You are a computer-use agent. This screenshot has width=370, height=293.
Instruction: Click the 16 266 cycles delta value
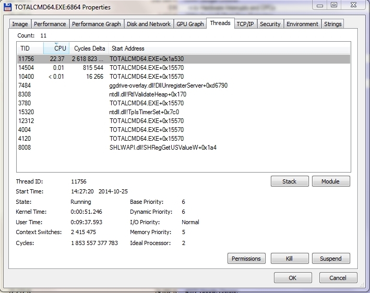[94, 77]
